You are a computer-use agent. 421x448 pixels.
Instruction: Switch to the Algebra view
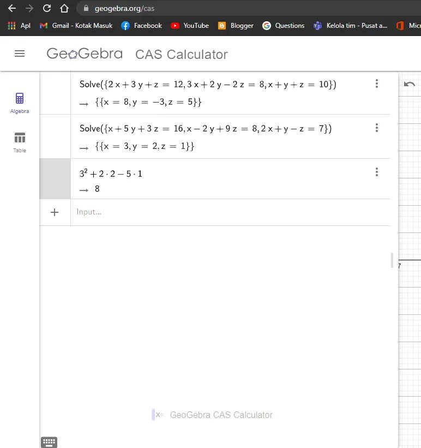(x=20, y=103)
